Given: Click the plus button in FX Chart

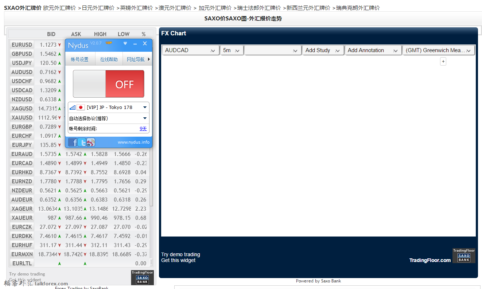Looking at the screenshot, I should [443, 62].
